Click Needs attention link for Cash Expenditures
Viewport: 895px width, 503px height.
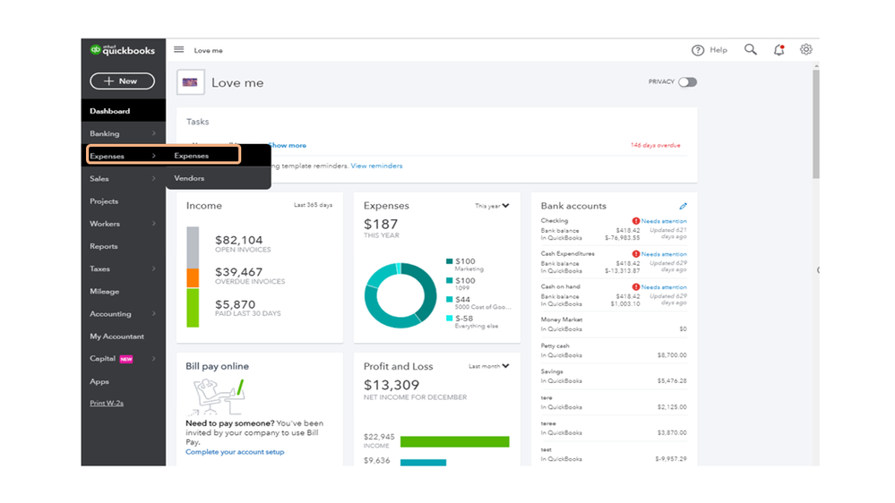(664, 254)
